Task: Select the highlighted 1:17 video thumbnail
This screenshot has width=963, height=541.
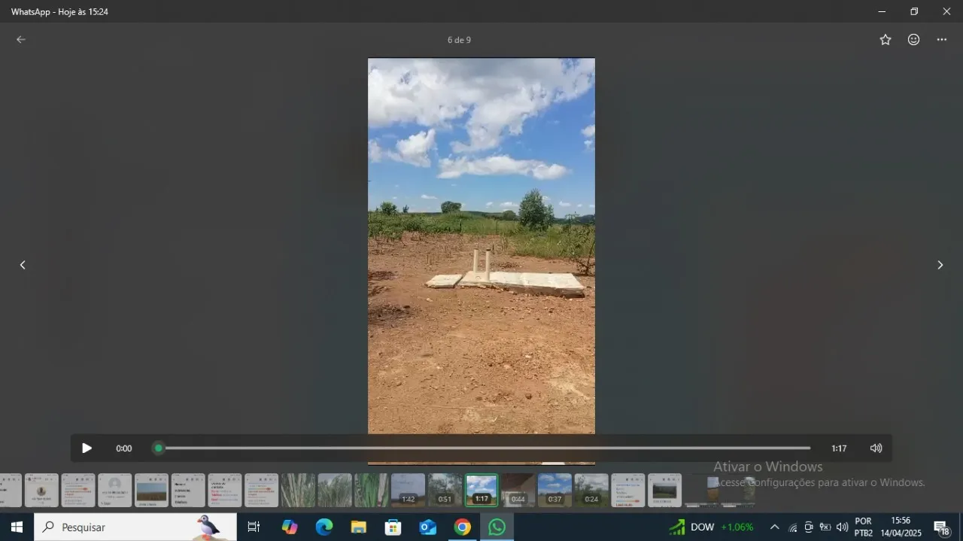Action: [x=481, y=490]
